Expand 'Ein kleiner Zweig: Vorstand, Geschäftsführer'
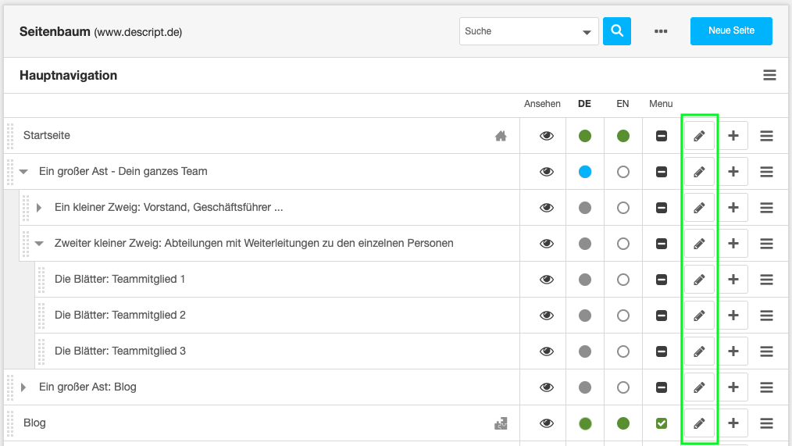The image size is (792, 446). (x=39, y=208)
